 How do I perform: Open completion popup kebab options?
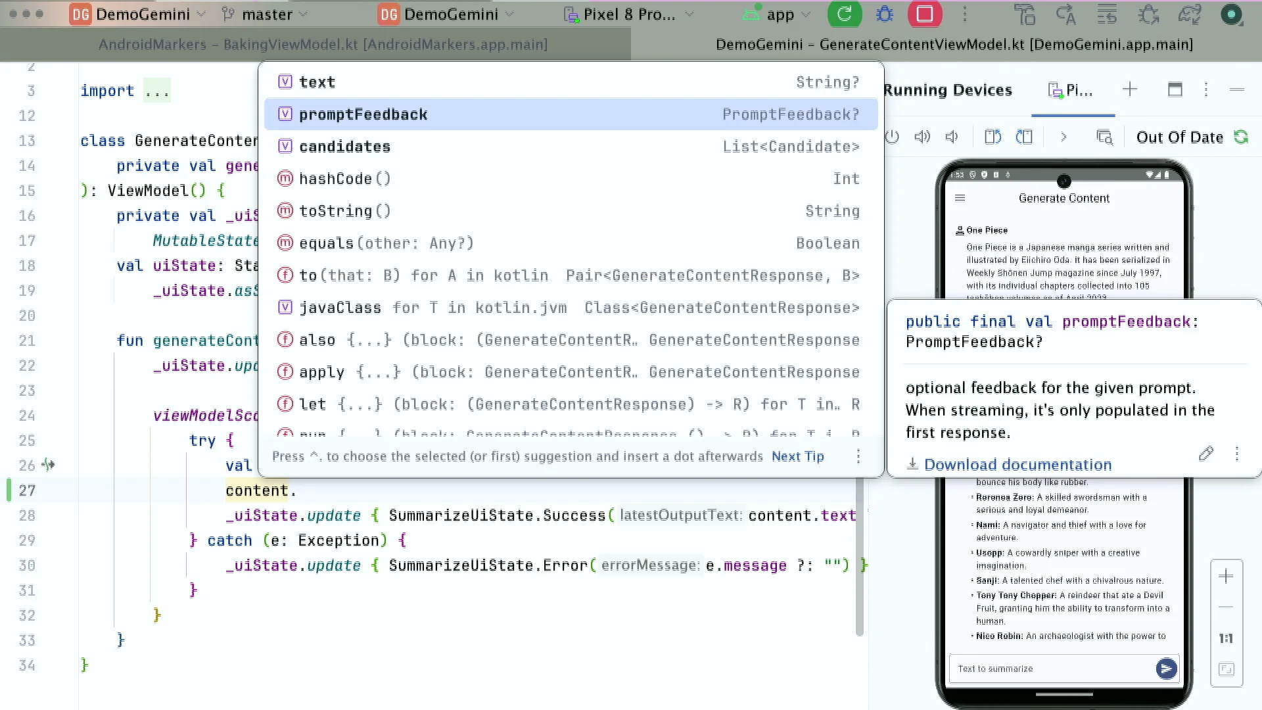click(x=858, y=456)
